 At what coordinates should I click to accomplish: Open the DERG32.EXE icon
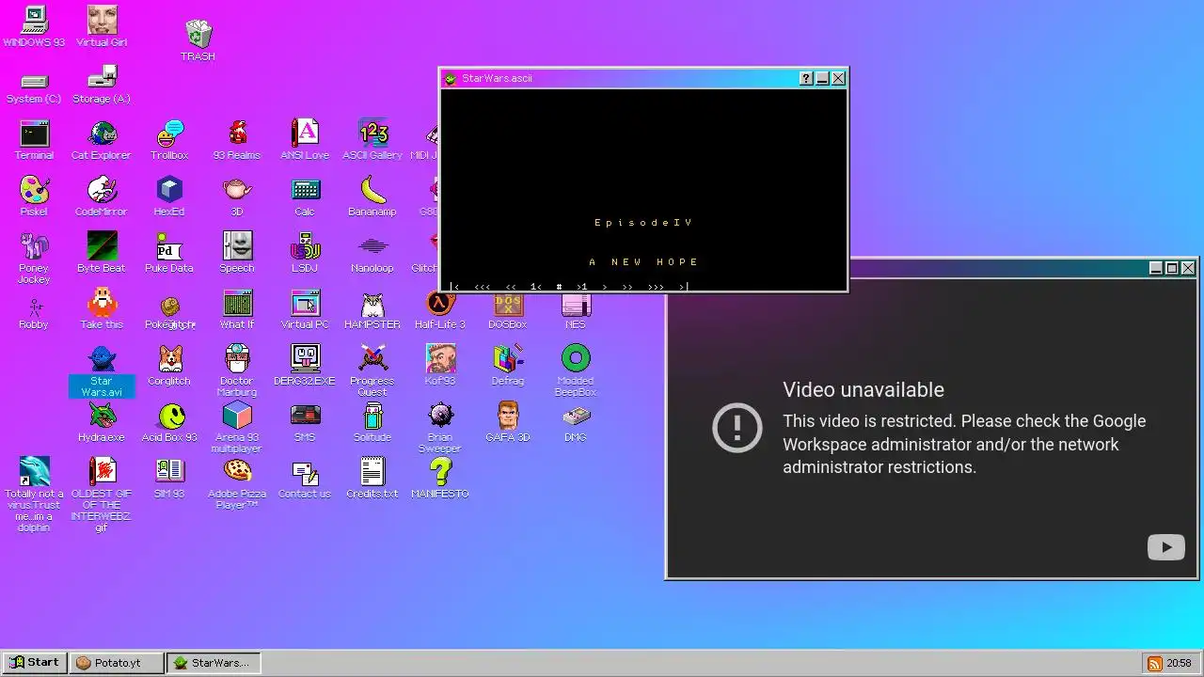coord(305,366)
